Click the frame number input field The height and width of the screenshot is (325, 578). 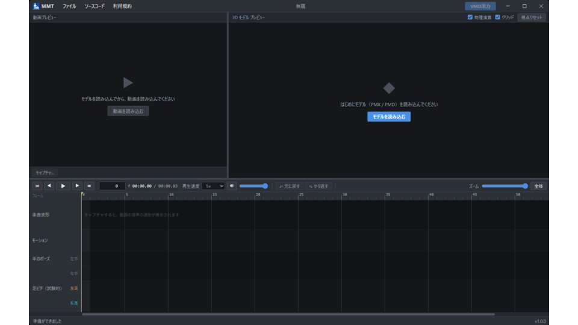pos(112,186)
